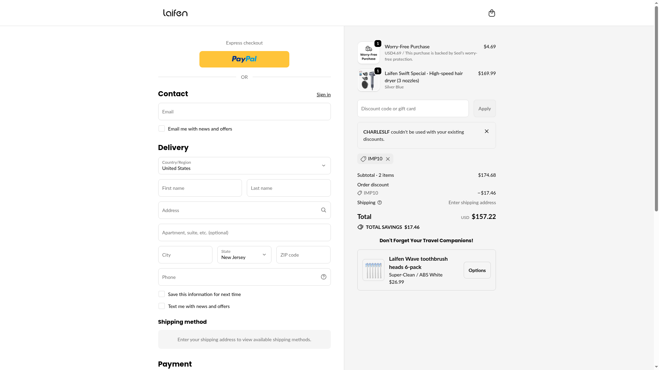Click the shipping info question mark icon
The width and height of the screenshot is (659, 370).
click(380, 202)
